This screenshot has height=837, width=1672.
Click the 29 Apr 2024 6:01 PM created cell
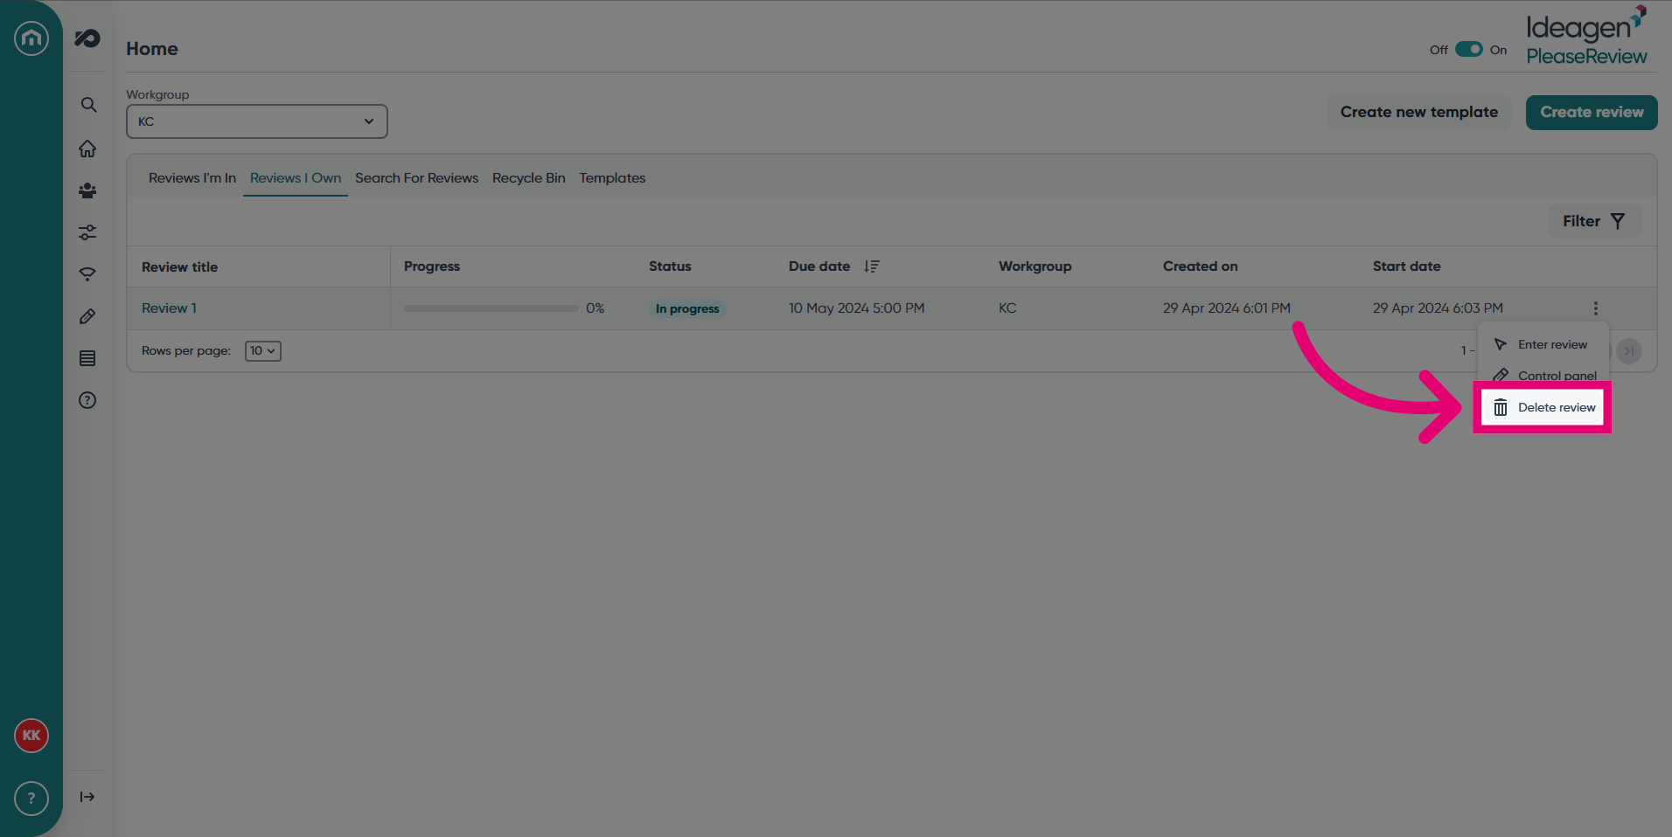coord(1227,308)
